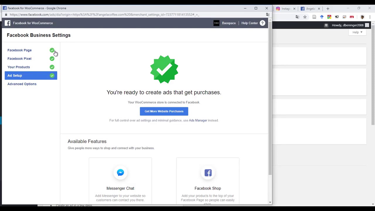Click the Howdy, dberenger2008 account link

(347, 25)
